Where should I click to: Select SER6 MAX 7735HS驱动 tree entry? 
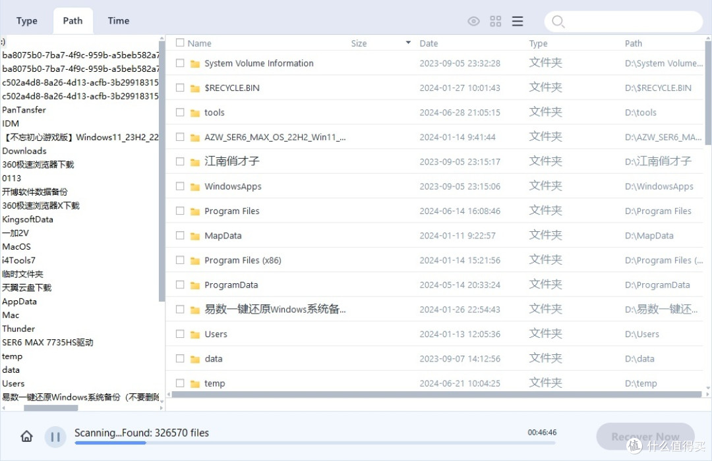click(47, 342)
